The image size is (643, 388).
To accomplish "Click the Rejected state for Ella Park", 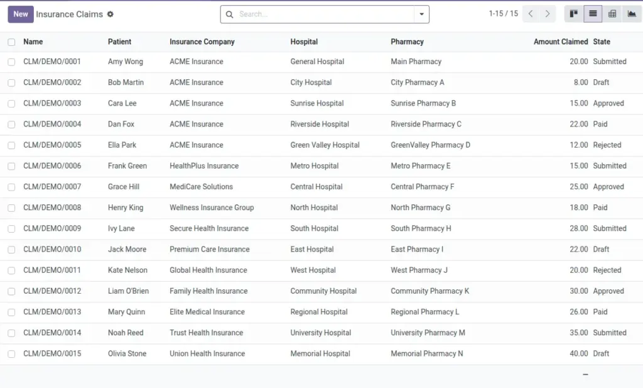I will click(x=607, y=145).
